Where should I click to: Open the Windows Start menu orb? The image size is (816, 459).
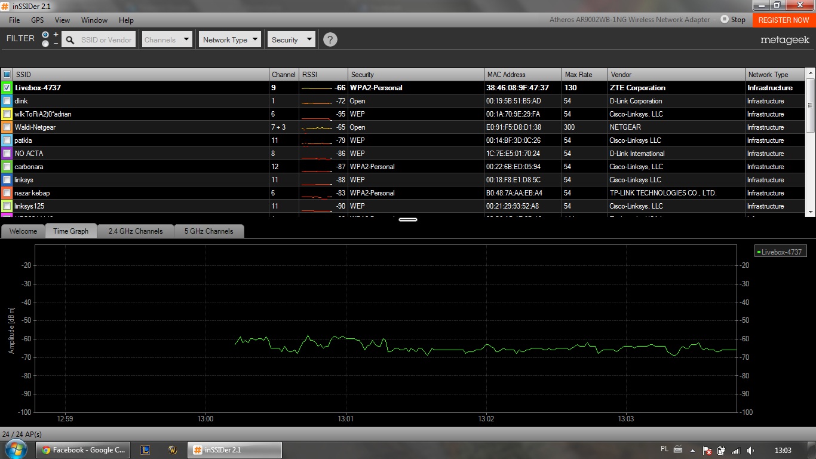point(16,449)
